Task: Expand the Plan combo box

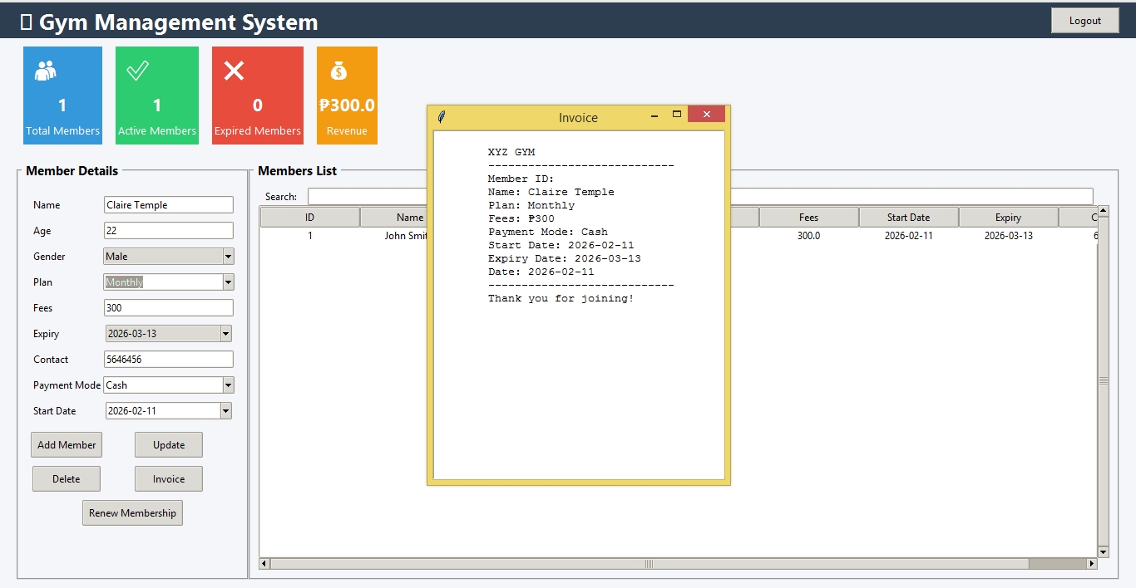Action: 228,282
